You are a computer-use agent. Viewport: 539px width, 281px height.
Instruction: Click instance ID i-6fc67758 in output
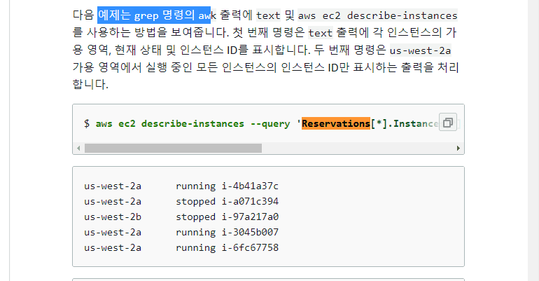pos(251,247)
